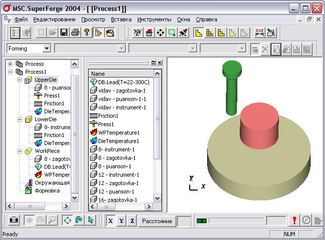Click the simulation progress bar
325x240 pixels.
[x=236, y=221]
